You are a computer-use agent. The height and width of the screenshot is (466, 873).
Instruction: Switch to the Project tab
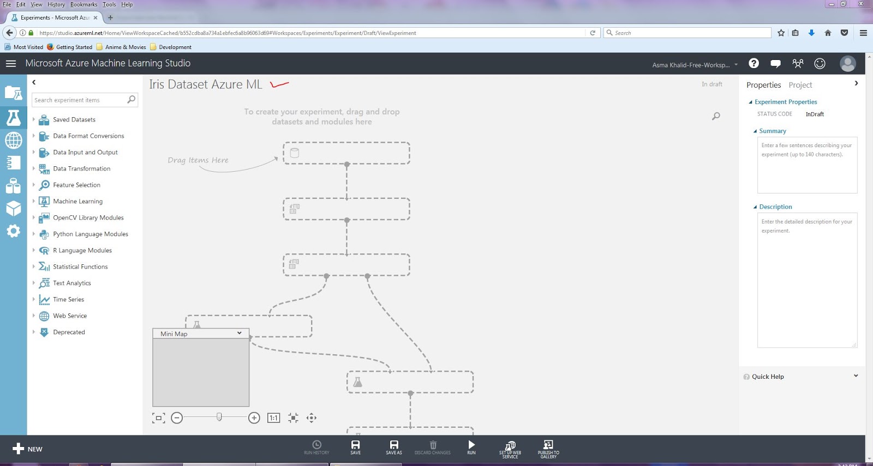coord(800,85)
